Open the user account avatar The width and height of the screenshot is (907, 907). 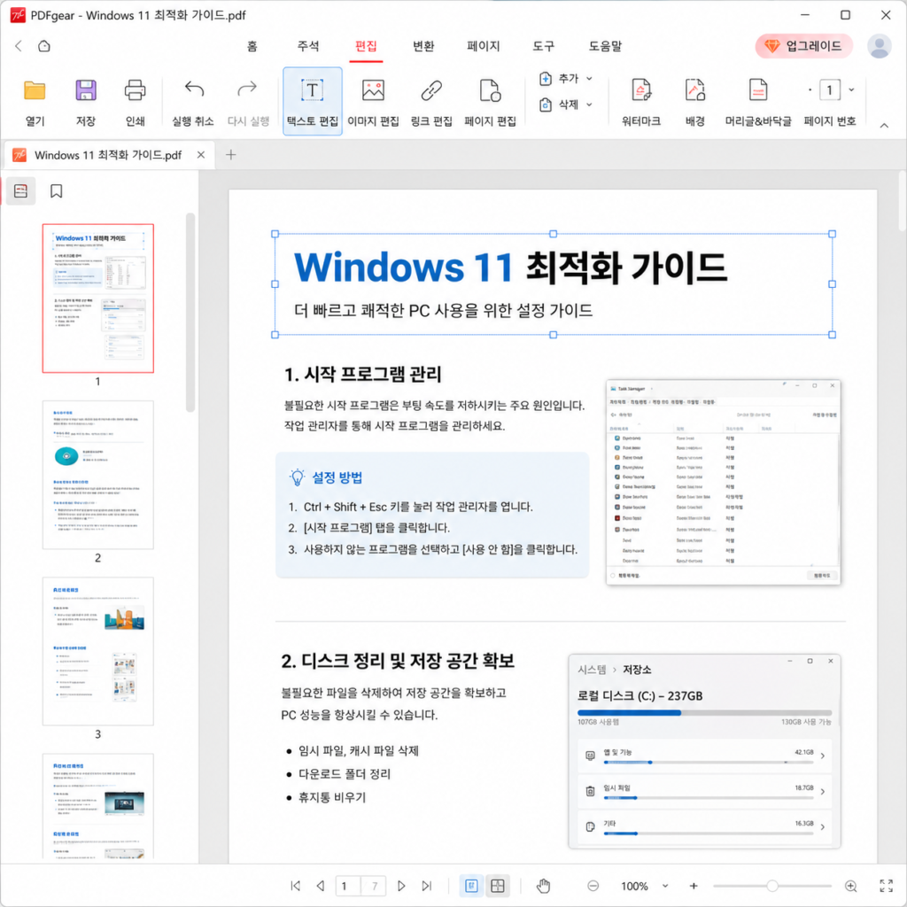[x=879, y=46]
